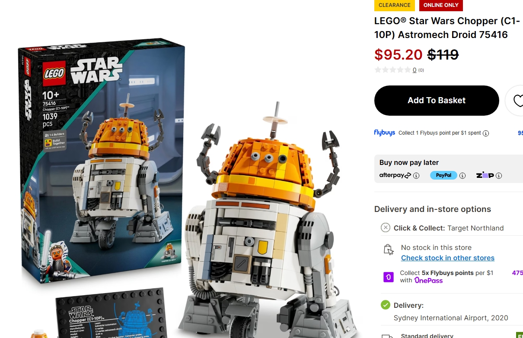Open Check stock in other stores link
523x338 pixels.
coord(448,258)
